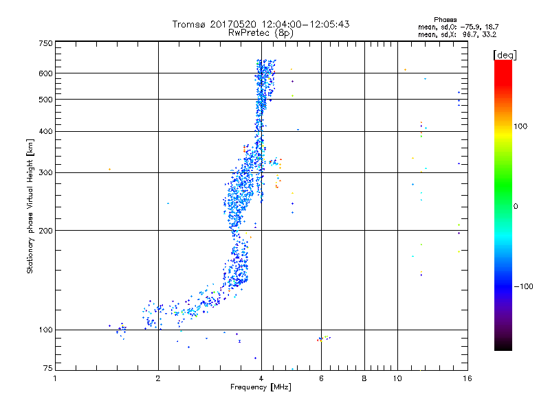The image size is (550, 412).
Task: Click the y-axis tick label '100'
Action: (45, 330)
